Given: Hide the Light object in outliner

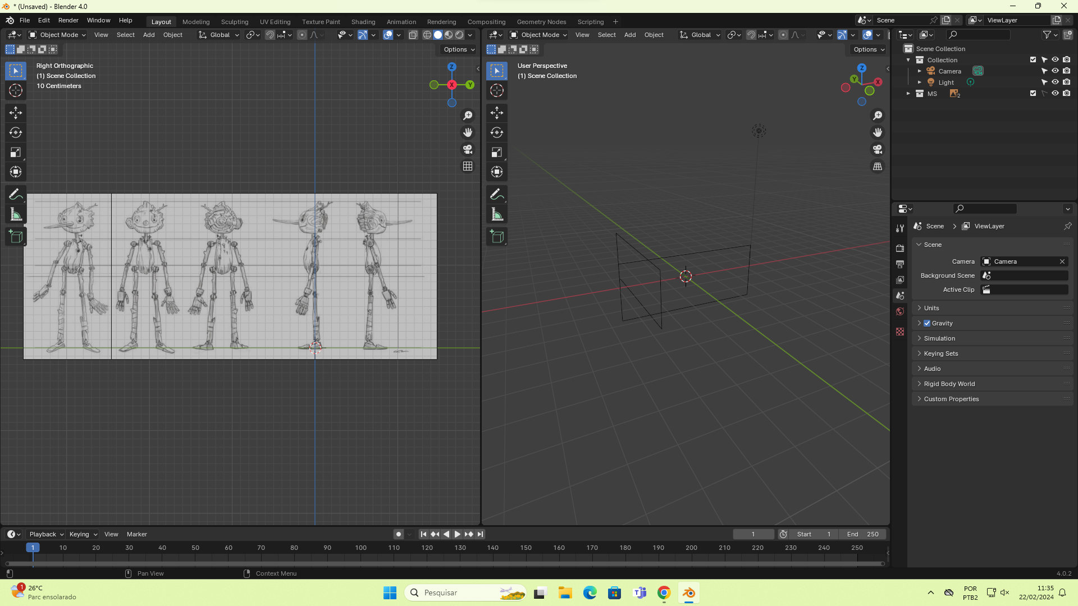Looking at the screenshot, I should click(x=1055, y=82).
